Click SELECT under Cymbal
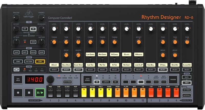205x110 pixels. click(x=163, y=70)
